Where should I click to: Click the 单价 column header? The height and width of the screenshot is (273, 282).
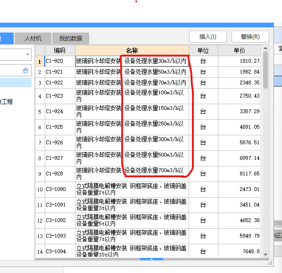click(240, 50)
